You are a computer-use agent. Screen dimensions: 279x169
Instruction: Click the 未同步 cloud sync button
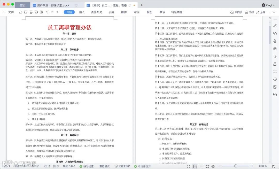click(x=236, y=12)
